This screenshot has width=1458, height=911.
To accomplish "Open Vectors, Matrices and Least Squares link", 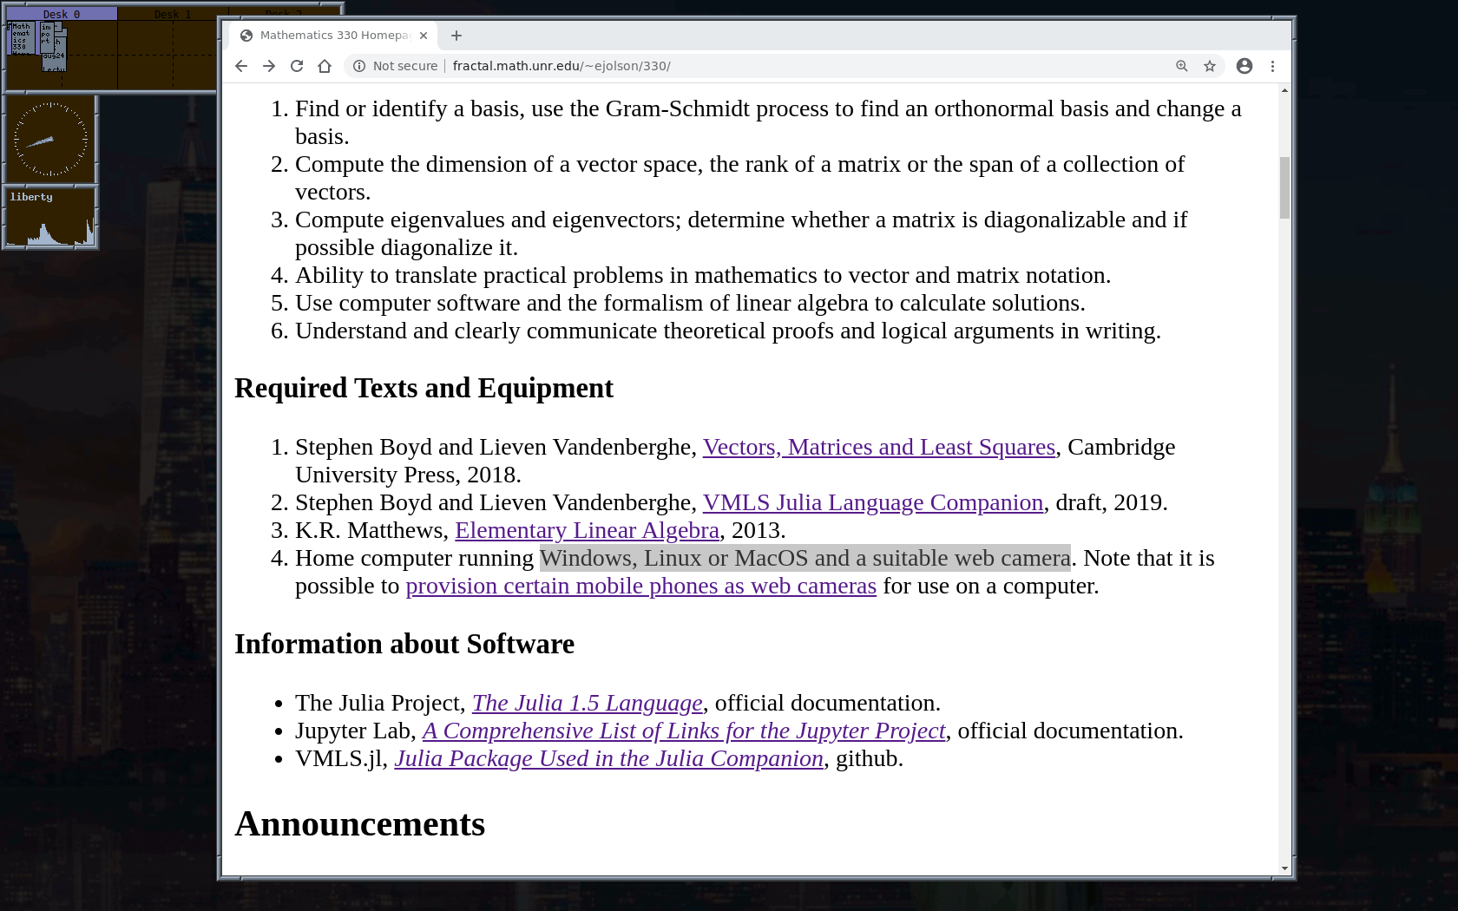I will [878, 447].
